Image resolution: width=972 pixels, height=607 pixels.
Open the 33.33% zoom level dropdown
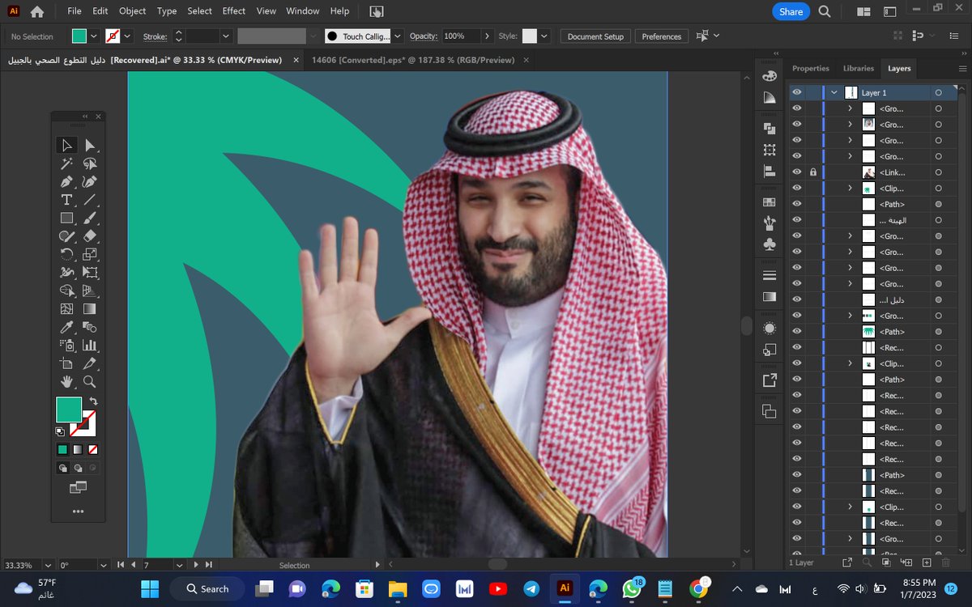pos(48,565)
